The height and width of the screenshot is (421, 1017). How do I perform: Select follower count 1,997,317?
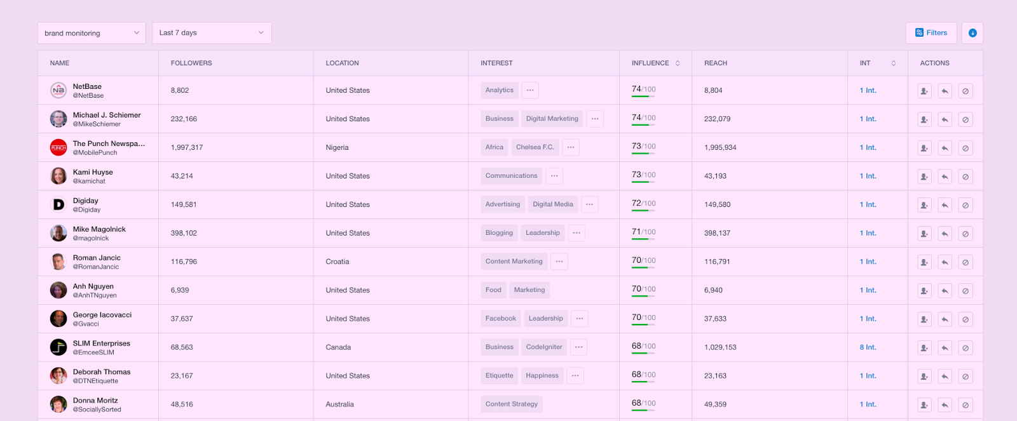[187, 147]
